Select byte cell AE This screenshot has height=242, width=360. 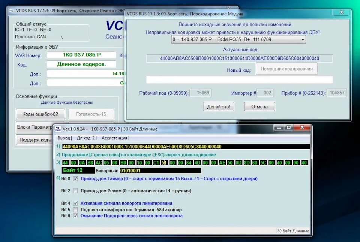[x=222, y=163]
